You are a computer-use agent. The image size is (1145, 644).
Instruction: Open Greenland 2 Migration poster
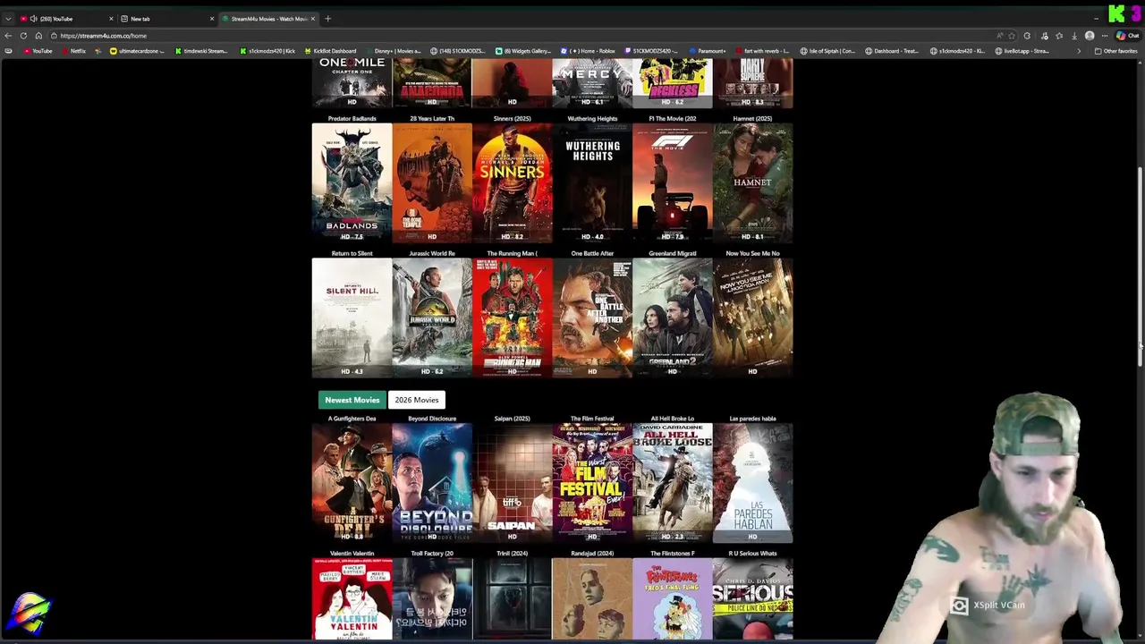click(673, 318)
